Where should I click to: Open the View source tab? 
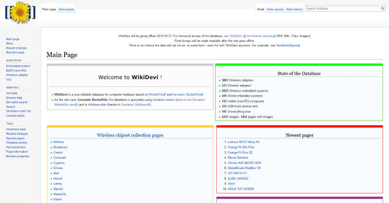pyautogui.click(x=275, y=9)
